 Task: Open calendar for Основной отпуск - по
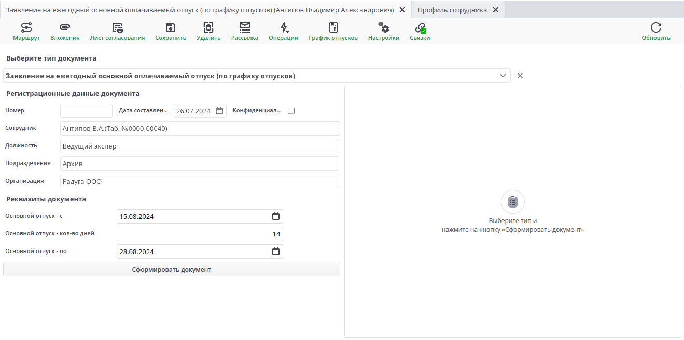(276, 252)
